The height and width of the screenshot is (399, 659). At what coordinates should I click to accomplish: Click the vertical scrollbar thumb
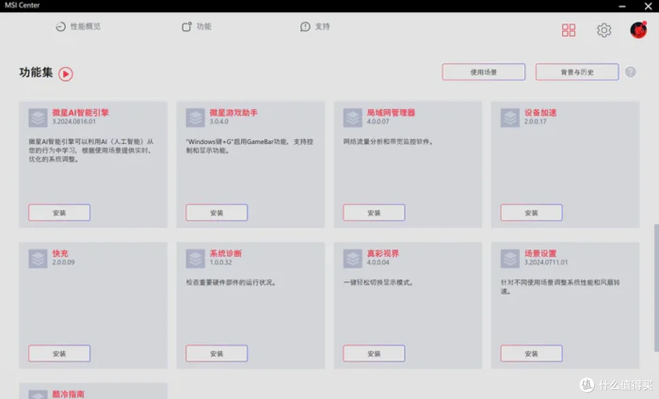(656, 288)
